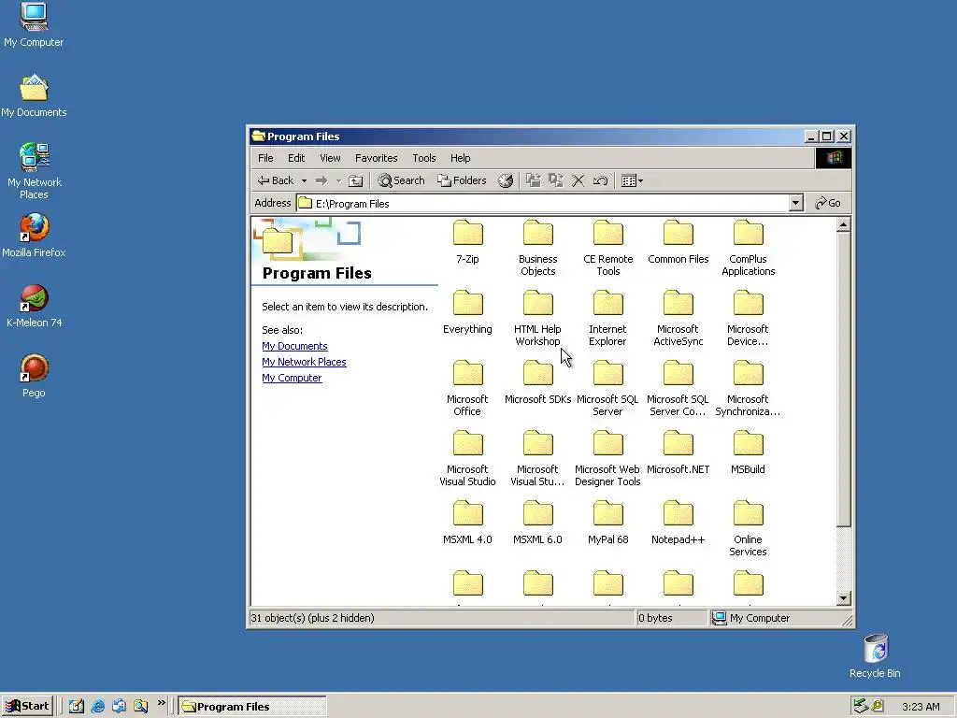Select the Microsoft Visual Studio folder

(467, 458)
